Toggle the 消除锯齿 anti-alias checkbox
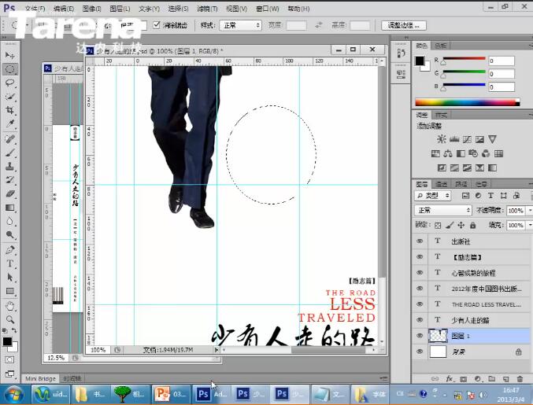 pos(157,25)
